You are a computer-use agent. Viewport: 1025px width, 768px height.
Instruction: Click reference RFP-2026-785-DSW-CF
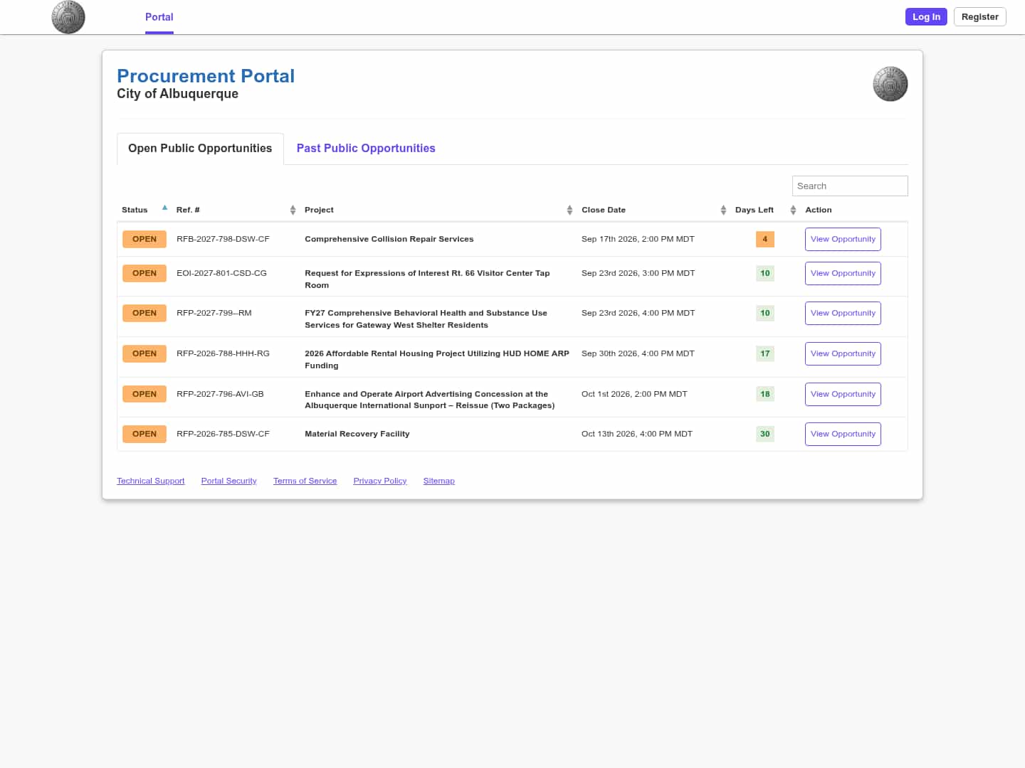point(223,434)
